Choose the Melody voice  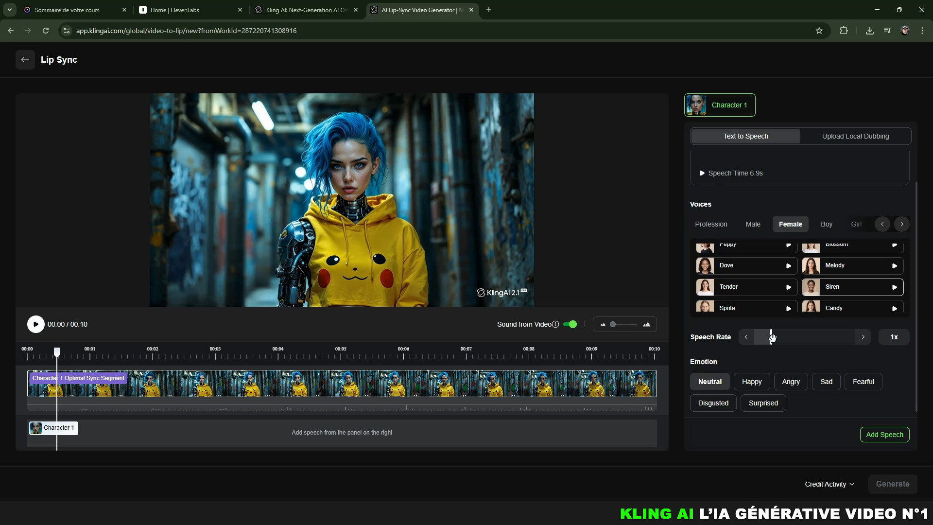[x=852, y=266]
